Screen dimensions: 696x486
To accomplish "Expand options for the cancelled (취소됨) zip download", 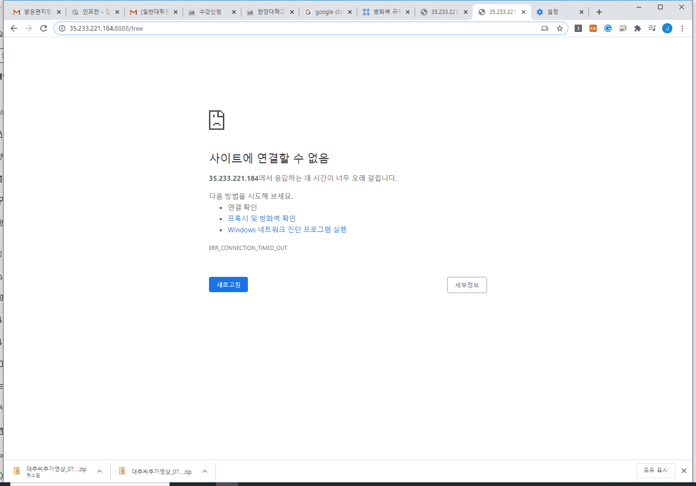I will point(100,472).
